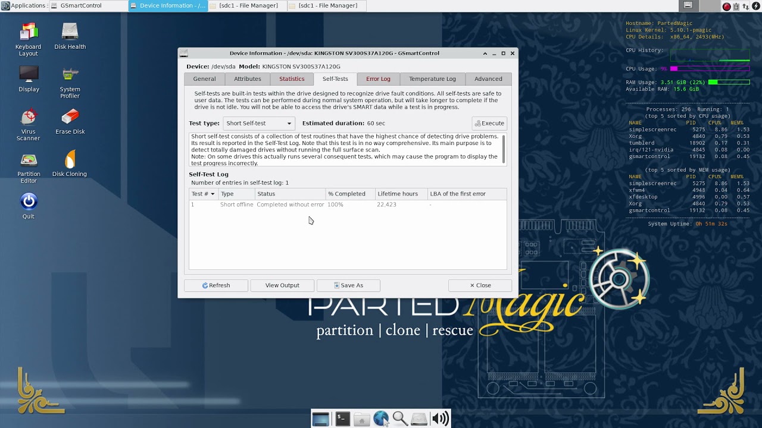This screenshot has height=428, width=762.
Task: Sort by Lifetime hours column header
Action: (401, 194)
